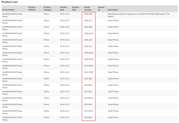The image size is (179, 123).
Task: Select the model number ELS-N29
Action: 88,79
